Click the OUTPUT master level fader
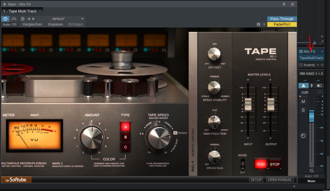The width and height of the screenshot is (330, 191). click(271, 104)
